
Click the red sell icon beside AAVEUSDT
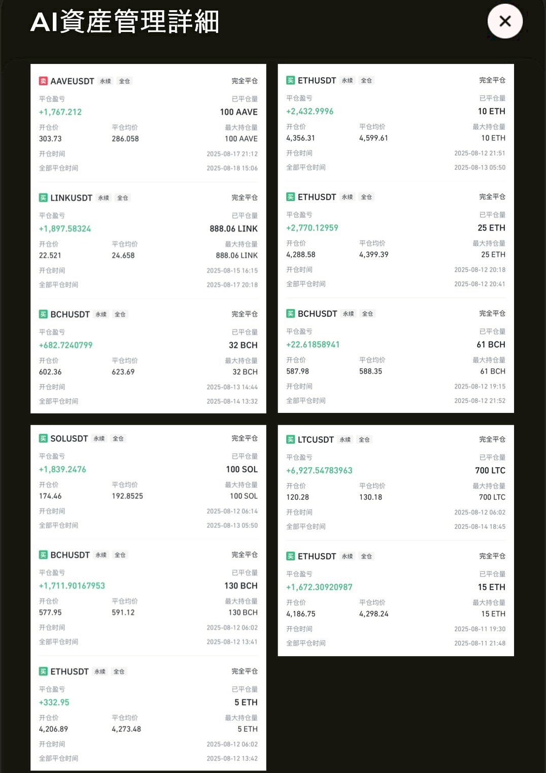tap(43, 81)
